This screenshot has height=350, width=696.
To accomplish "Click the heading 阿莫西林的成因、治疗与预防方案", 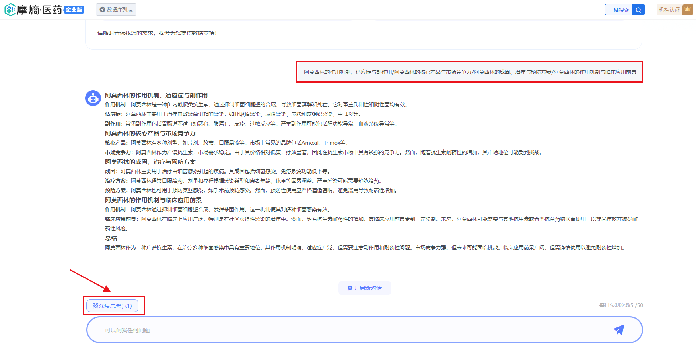I will [150, 162].
